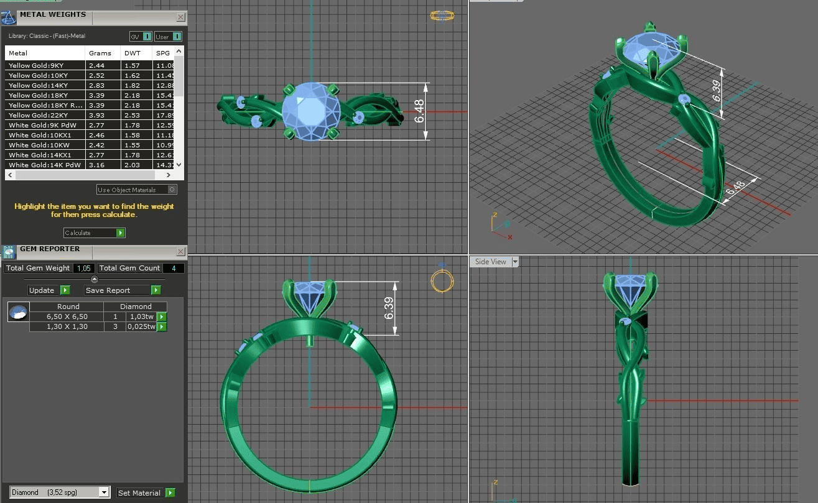Viewport: 818px width, 503px height.
Task: Click the green arrow beside Calculate
Action: 121,233
